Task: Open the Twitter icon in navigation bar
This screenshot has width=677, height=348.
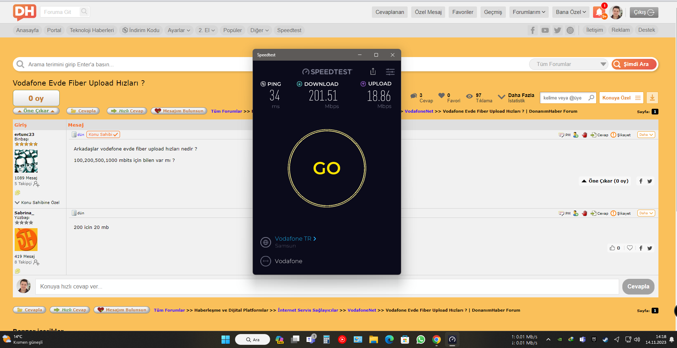Action: click(557, 30)
